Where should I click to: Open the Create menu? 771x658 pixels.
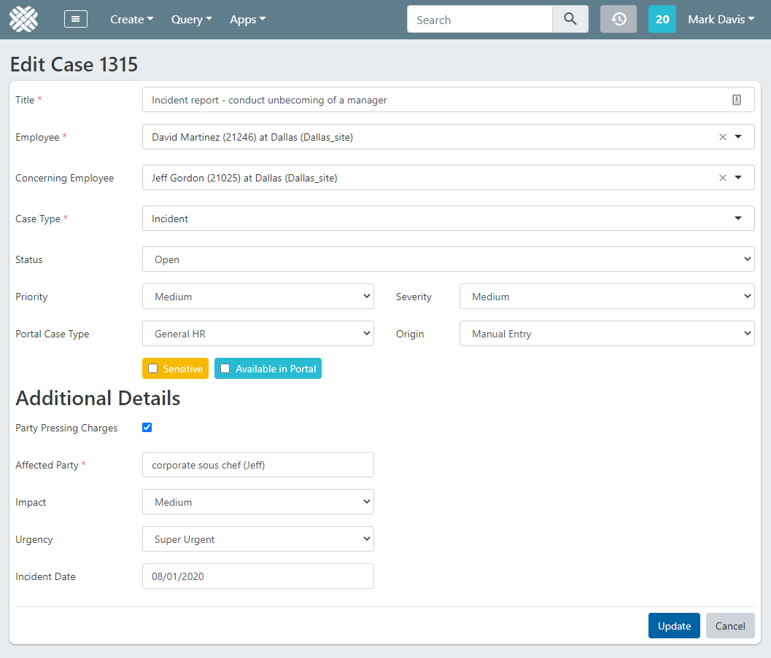tap(132, 20)
